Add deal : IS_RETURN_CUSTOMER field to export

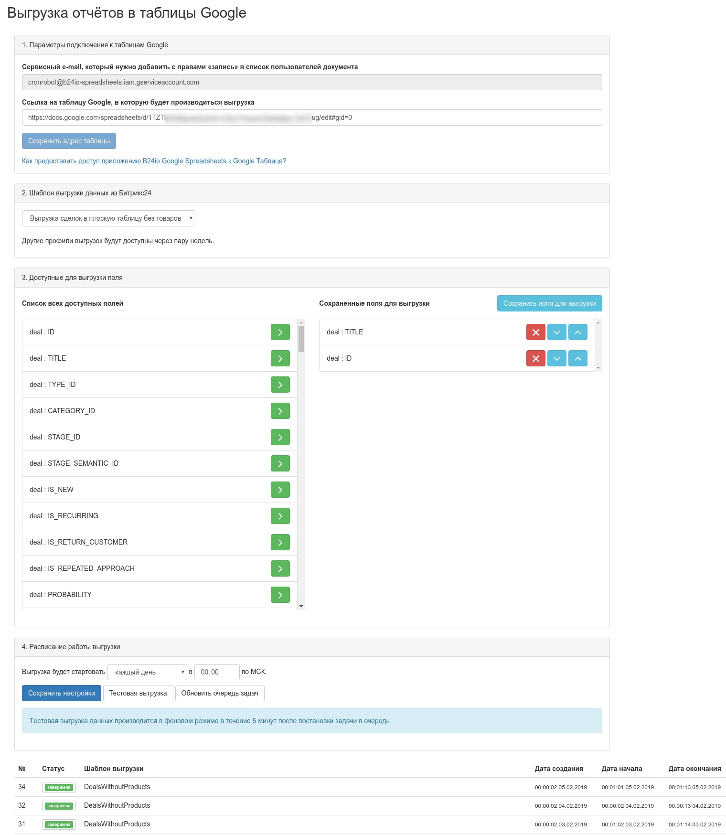[280, 542]
